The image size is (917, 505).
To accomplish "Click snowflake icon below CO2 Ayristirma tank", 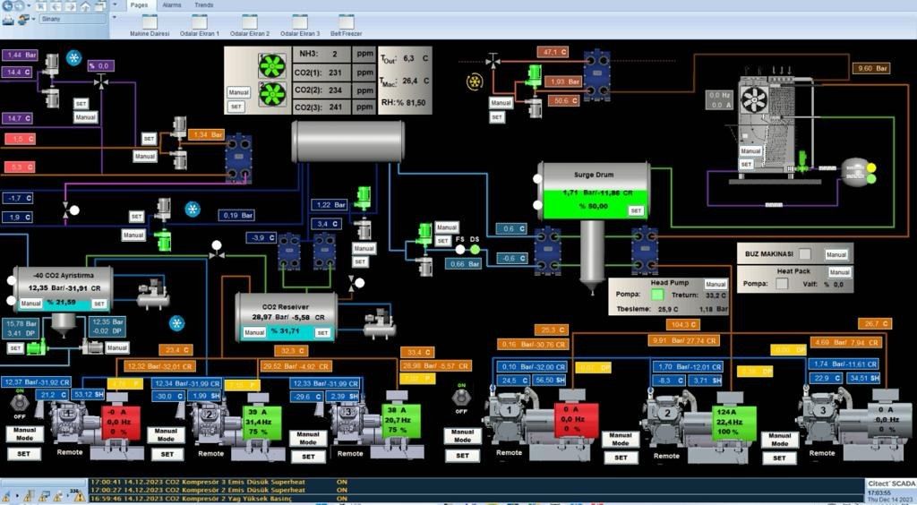I will (x=176, y=322).
